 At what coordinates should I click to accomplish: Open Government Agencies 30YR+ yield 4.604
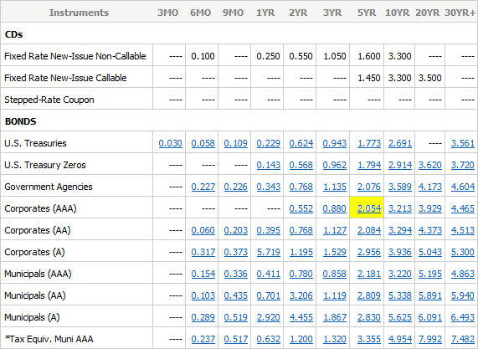[463, 187]
